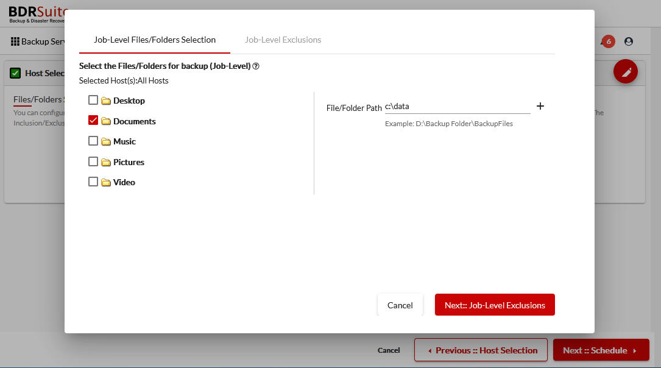Click the BDRSuite logo

point(30,13)
